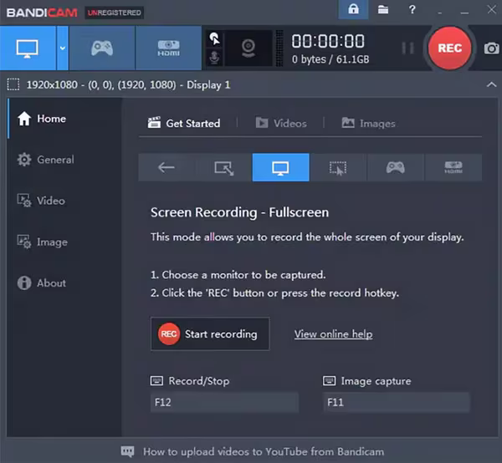The width and height of the screenshot is (502, 463).
Task: Switch to Get Started tab
Action: 184,123
